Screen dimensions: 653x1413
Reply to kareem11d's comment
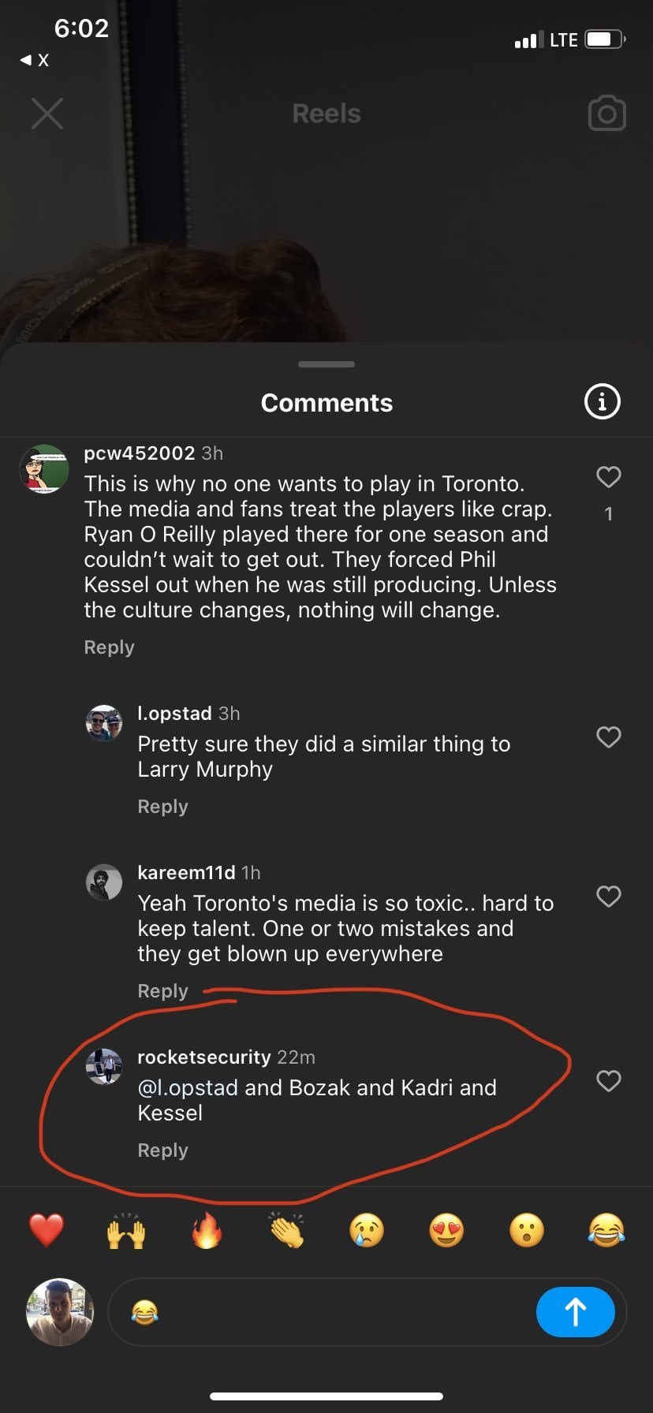162,991
